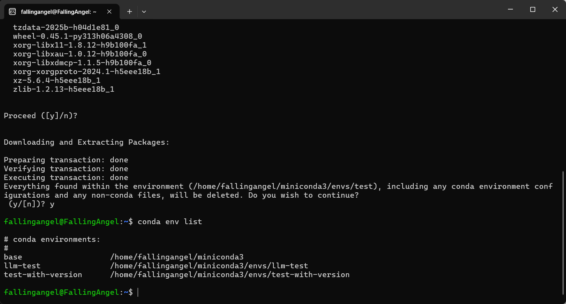Click the terminal icon in the tab

pyautogui.click(x=12, y=12)
